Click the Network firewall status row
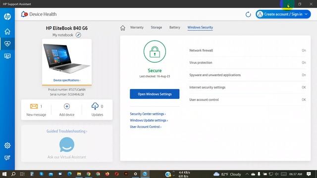317x178 pixels. pos(248,50)
